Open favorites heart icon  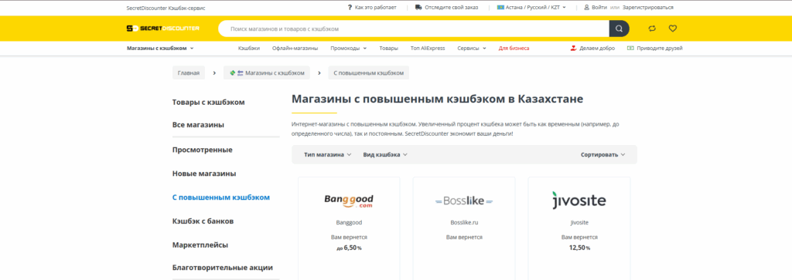672,29
